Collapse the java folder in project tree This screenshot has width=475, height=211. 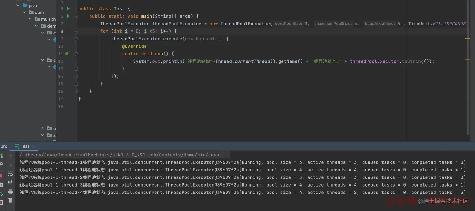click(x=18, y=5)
